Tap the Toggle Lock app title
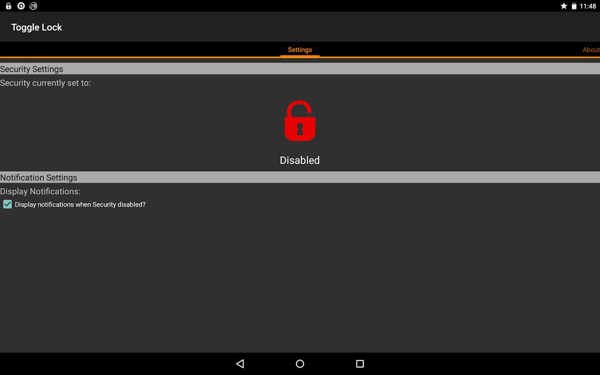The width and height of the screenshot is (600, 375). pyautogui.click(x=36, y=27)
